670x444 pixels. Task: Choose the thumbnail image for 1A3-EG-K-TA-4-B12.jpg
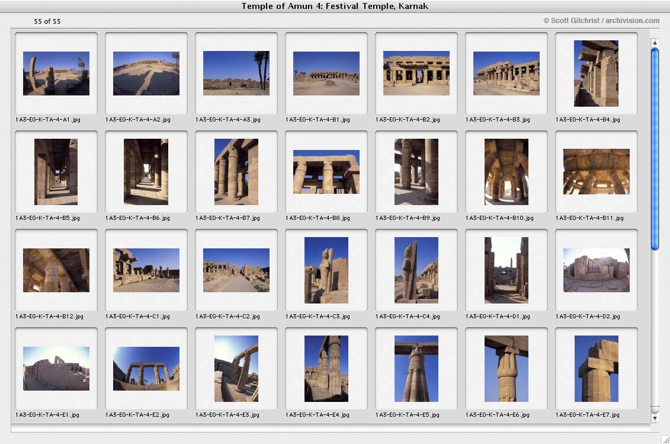click(x=56, y=270)
